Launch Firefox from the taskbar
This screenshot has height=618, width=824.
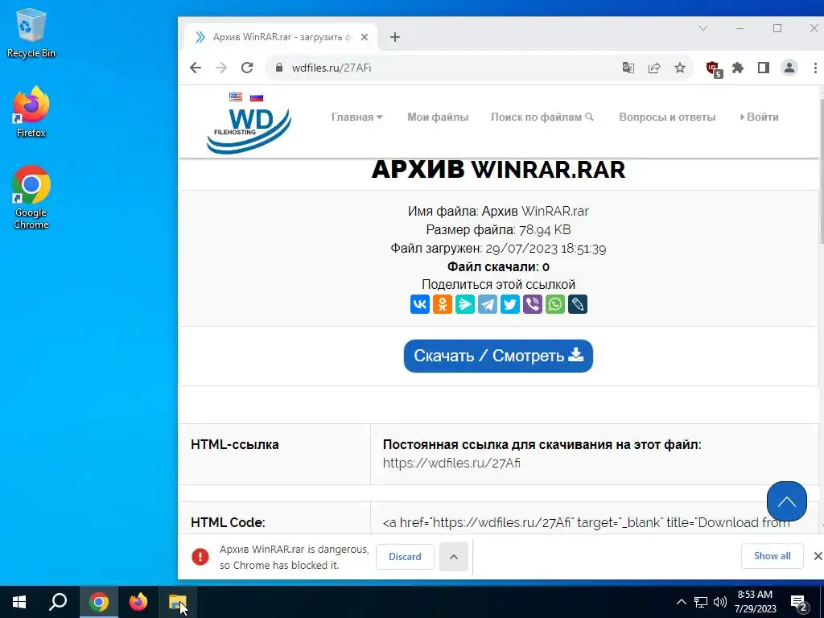(x=138, y=602)
